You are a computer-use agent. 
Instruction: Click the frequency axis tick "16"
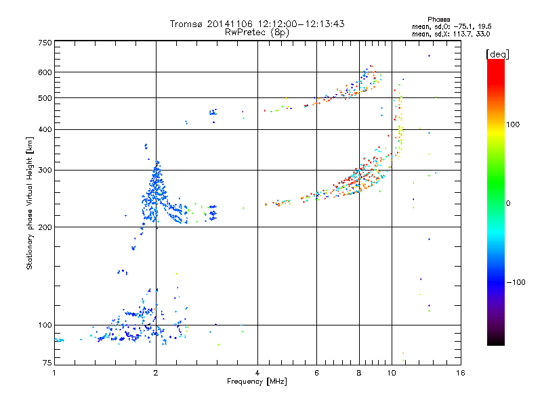click(x=461, y=373)
